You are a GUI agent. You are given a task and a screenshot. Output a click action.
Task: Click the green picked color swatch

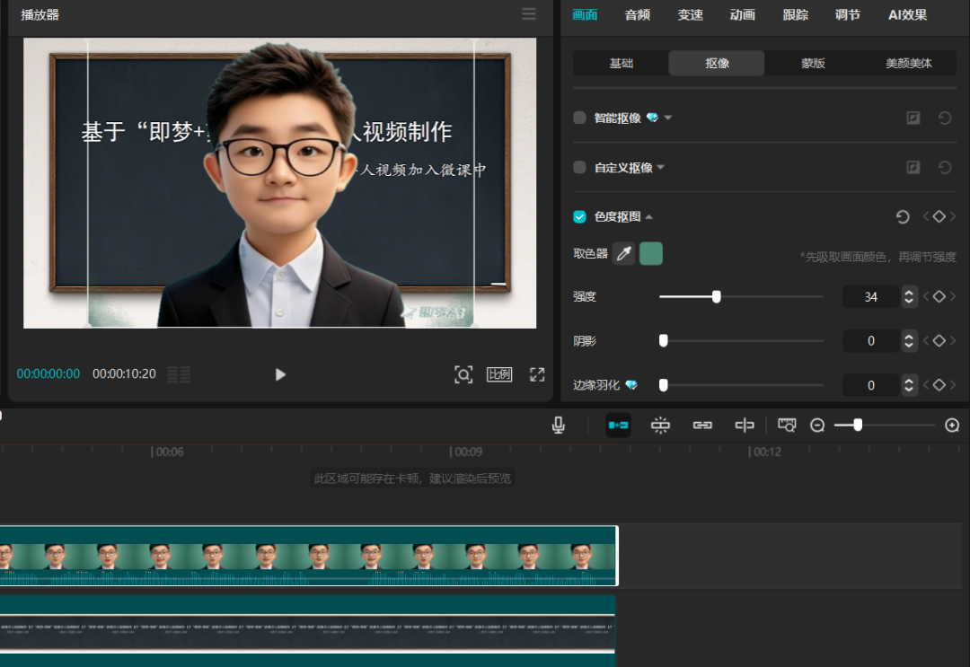651,254
